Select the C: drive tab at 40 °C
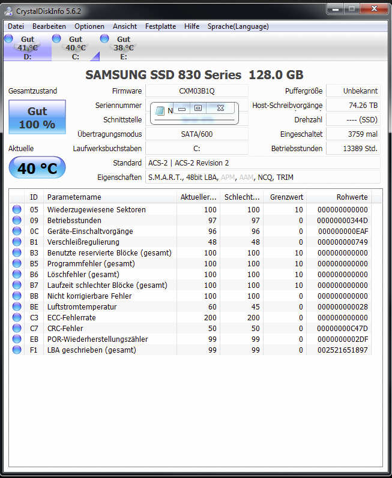Image resolution: width=392 pixels, height=478 pixels. point(76,47)
